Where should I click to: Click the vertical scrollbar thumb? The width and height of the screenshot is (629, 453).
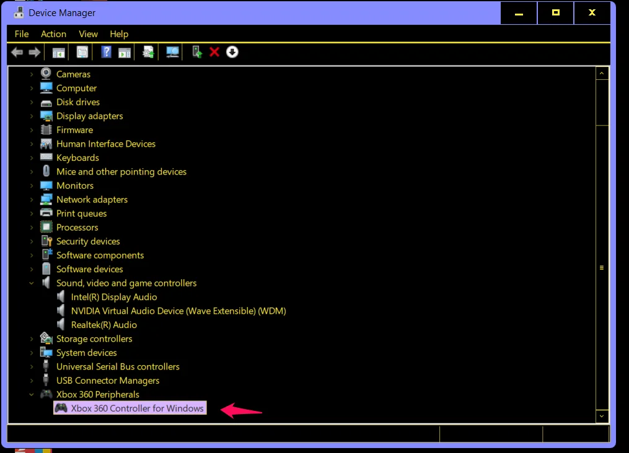pos(602,267)
